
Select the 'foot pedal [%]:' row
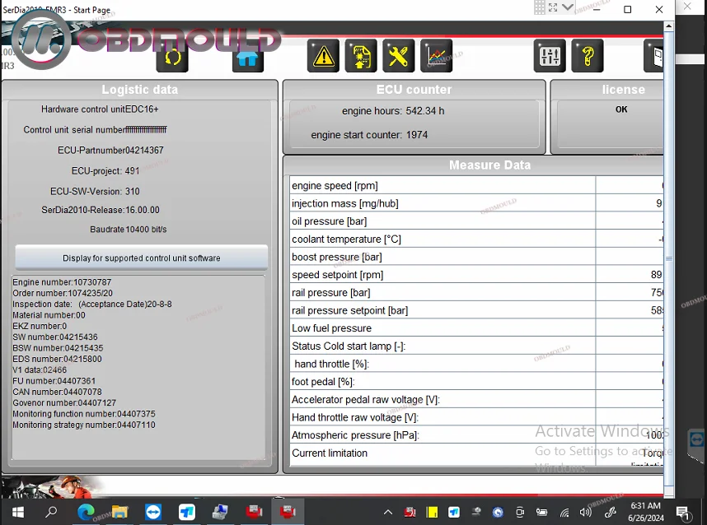tap(476, 382)
